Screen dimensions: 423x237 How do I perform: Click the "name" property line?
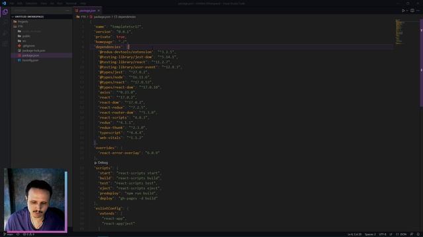(x=119, y=26)
